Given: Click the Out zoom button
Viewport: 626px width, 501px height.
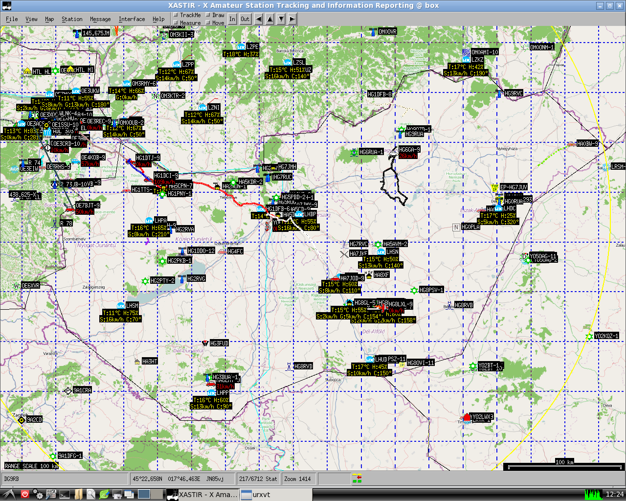Looking at the screenshot, I should pos(245,19).
